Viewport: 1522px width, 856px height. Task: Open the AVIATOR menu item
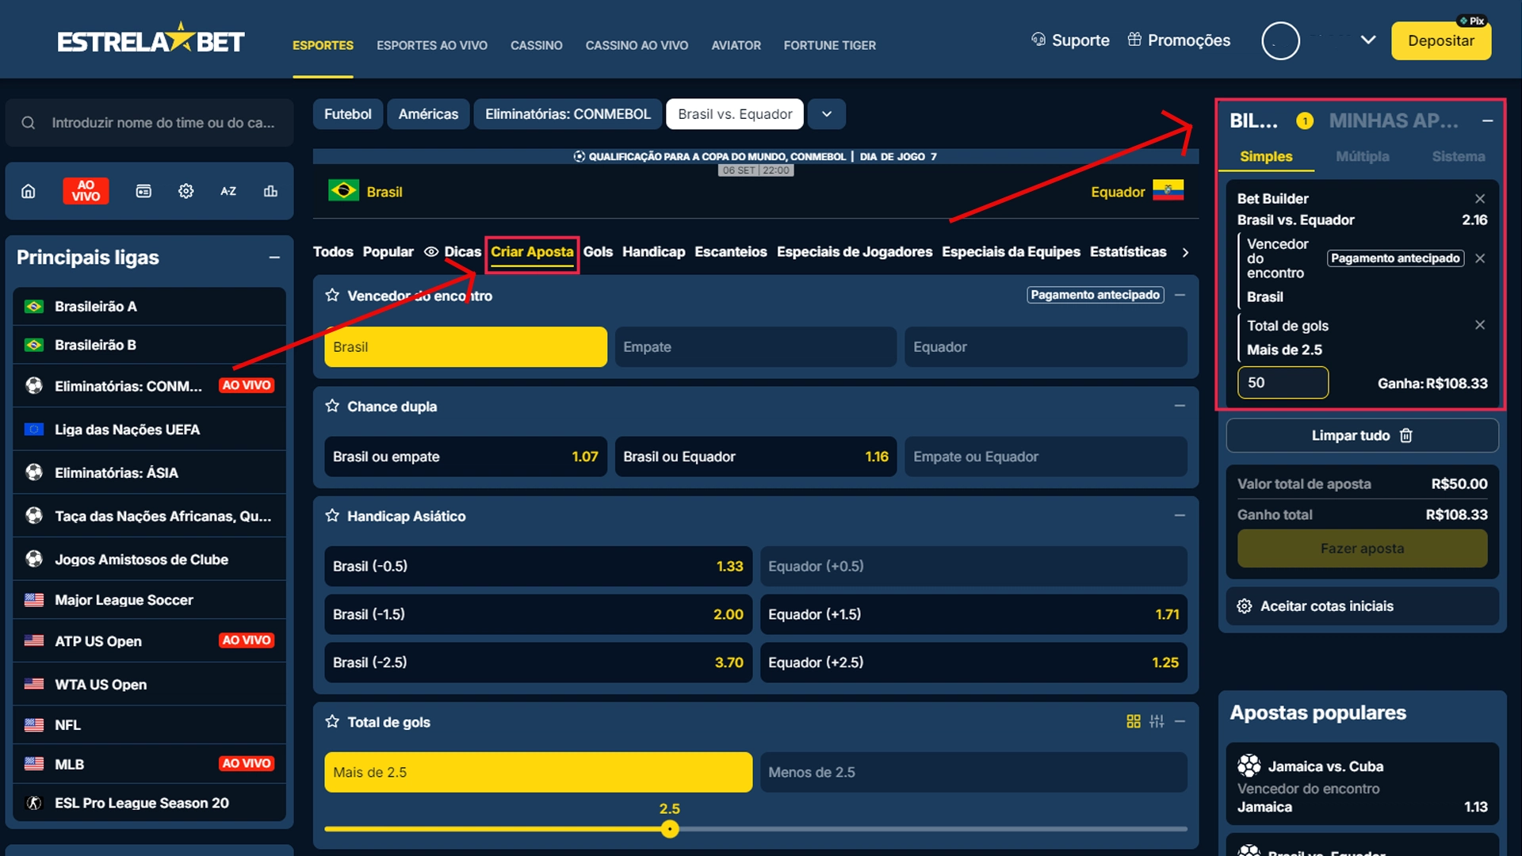click(x=736, y=45)
